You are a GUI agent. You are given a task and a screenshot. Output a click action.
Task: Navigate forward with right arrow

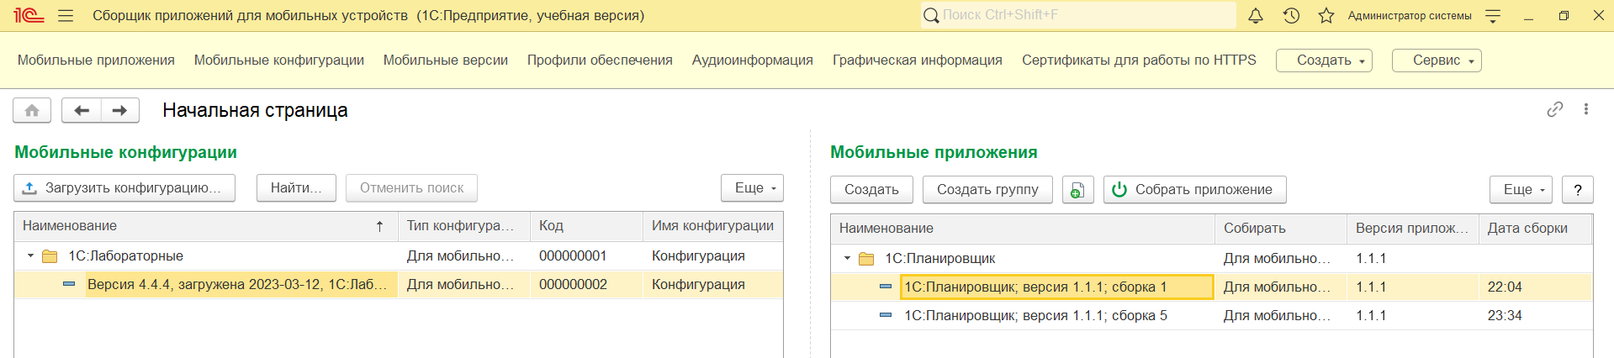point(120,110)
